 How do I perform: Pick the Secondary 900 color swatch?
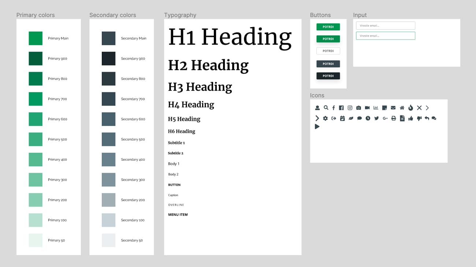click(108, 58)
